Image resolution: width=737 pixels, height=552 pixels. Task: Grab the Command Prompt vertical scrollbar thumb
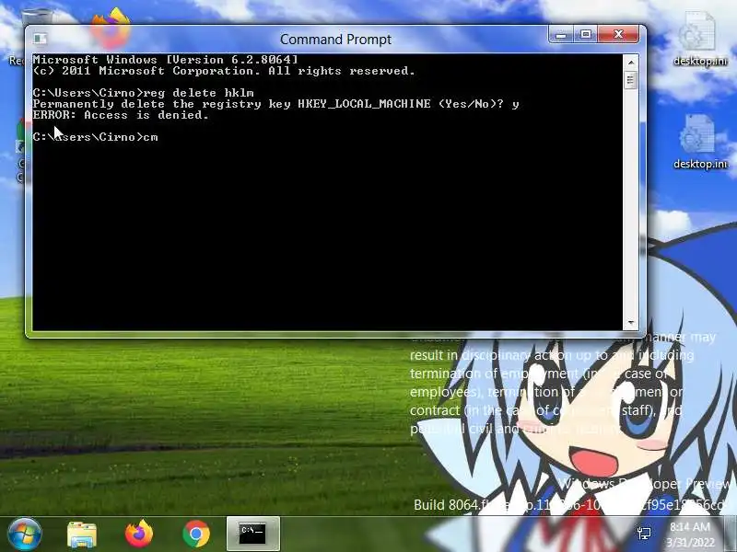point(630,80)
